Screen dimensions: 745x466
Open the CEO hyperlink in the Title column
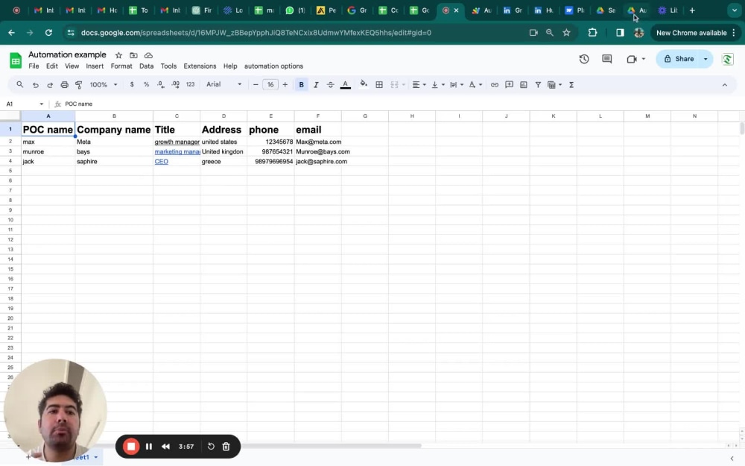(161, 161)
